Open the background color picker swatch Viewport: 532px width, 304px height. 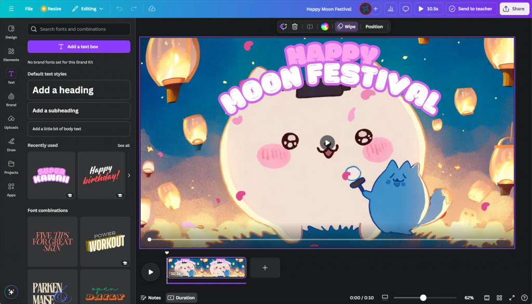[x=325, y=26]
